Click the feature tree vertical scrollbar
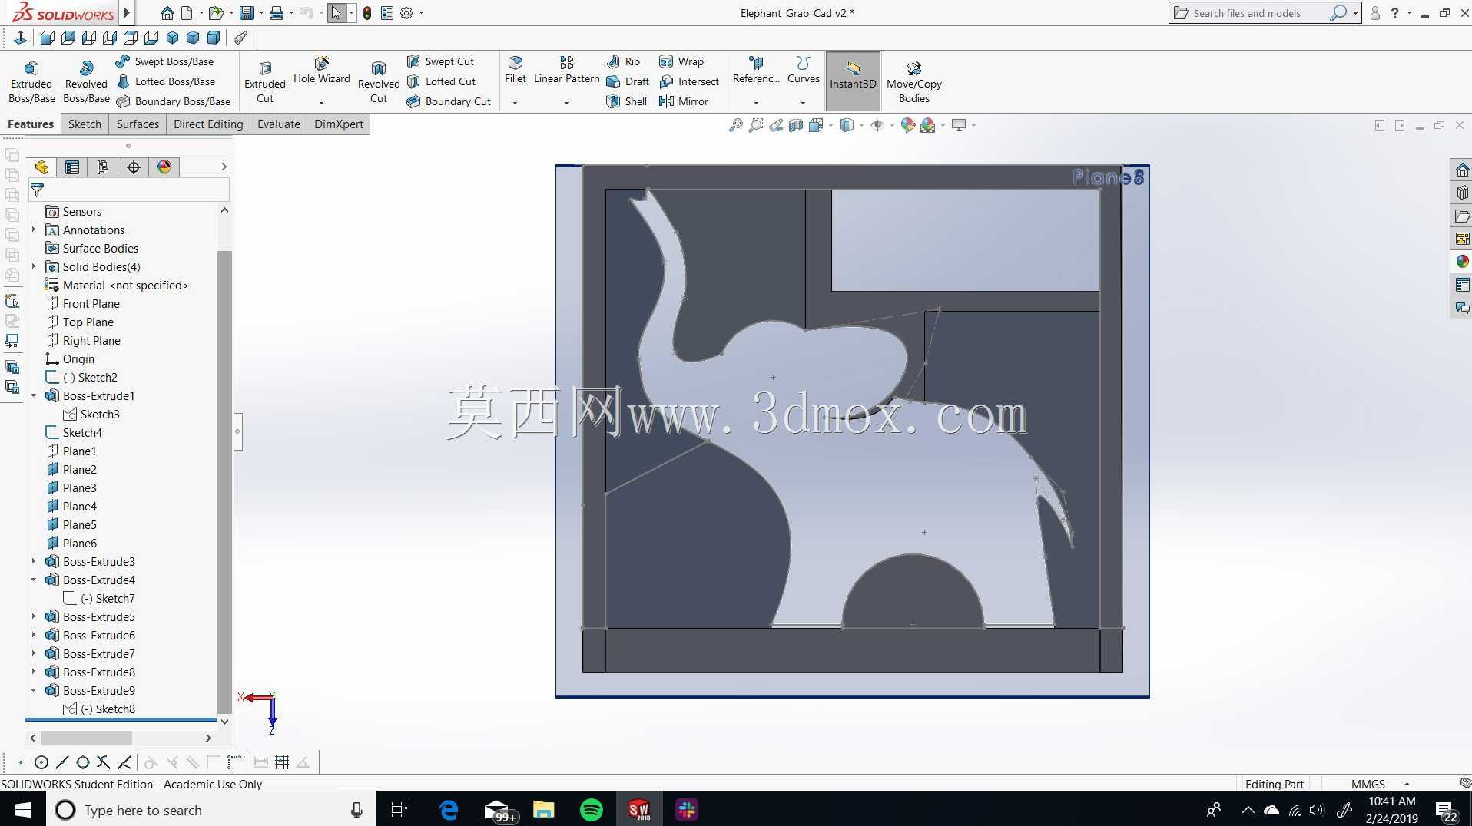This screenshot has height=826, width=1472. [224, 481]
